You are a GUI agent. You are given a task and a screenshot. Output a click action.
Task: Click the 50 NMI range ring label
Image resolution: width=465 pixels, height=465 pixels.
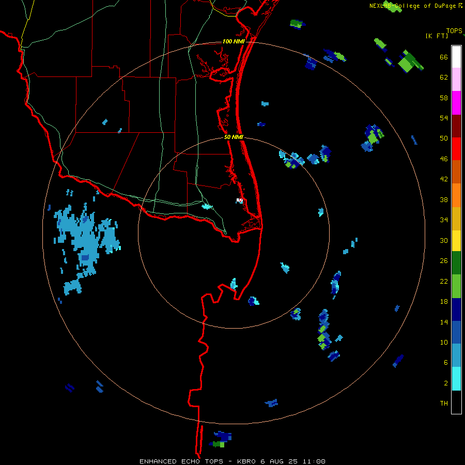tap(234, 137)
